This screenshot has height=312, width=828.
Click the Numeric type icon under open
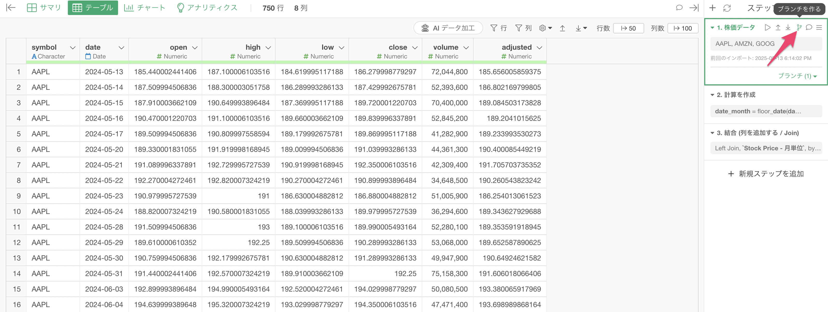tap(159, 57)
